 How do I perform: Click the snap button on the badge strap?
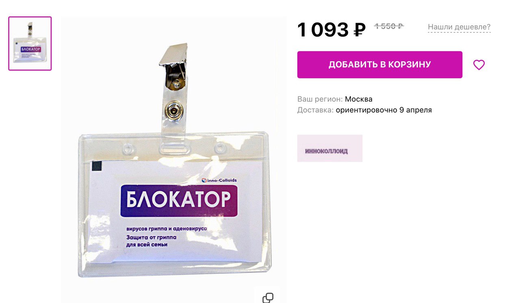(x=174, y=109)
